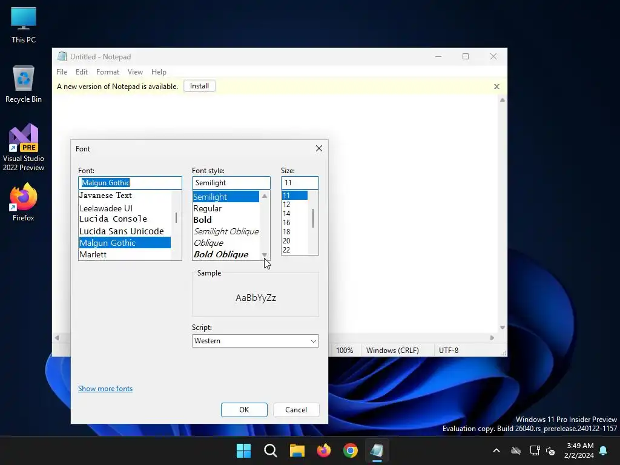Show hidden tray icons chevron
This screenshot has height=465, width=620.
click(x=496, y=450)
